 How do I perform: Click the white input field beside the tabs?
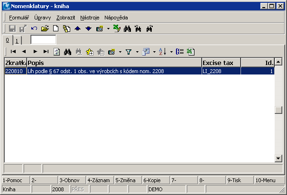43,39
